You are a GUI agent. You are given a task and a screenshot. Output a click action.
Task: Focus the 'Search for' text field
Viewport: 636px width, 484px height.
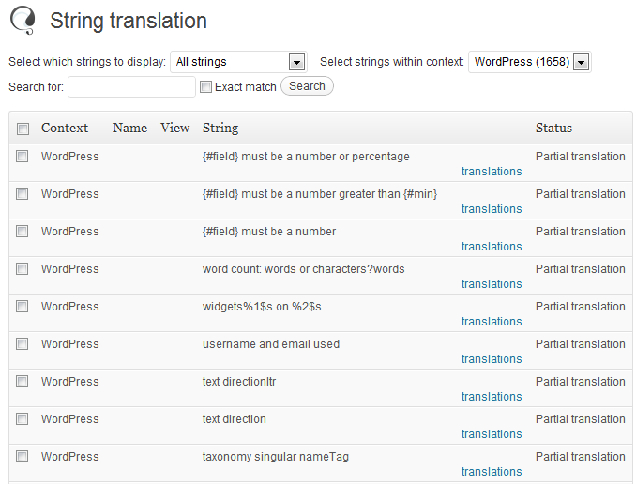[x=131, y=87]
